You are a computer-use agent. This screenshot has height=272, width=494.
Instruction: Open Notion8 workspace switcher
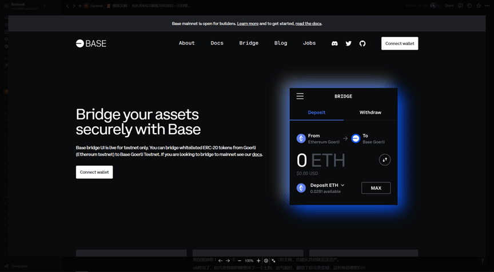pyautogui.click(x=25, y=6)
